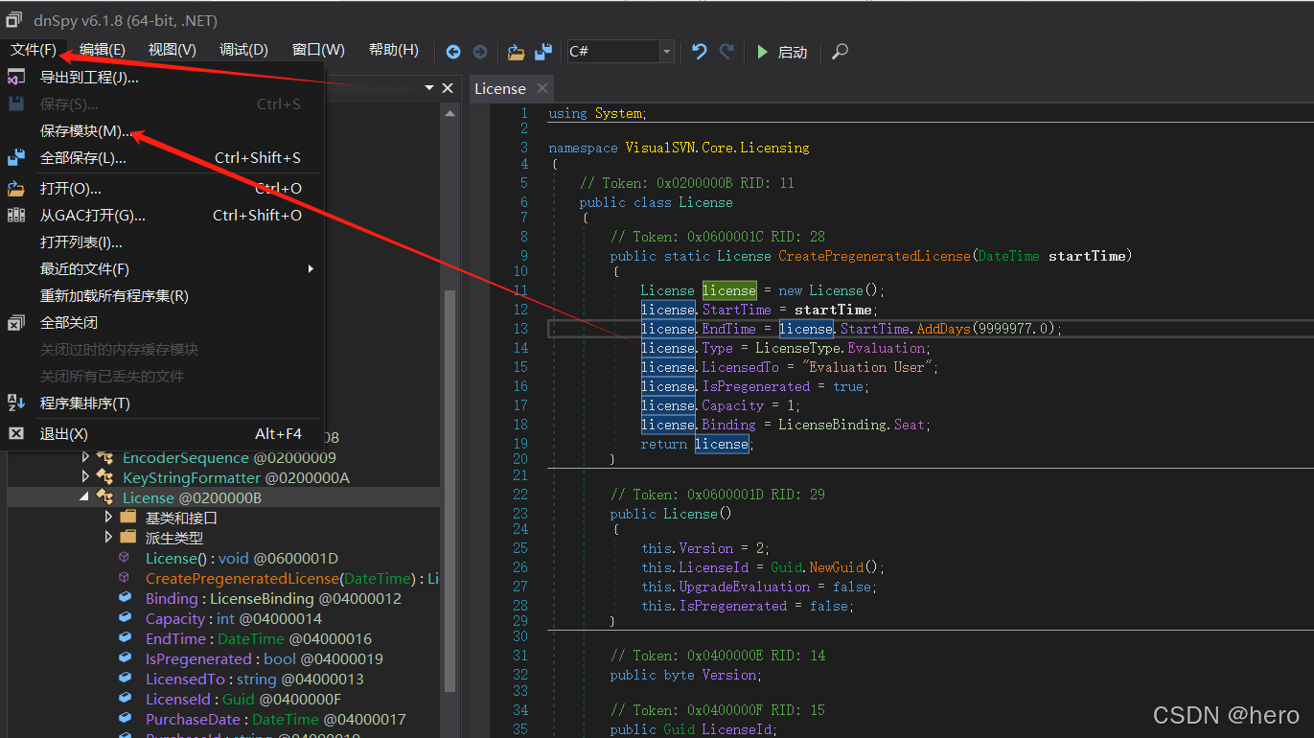Screen dimensions: 1314x738
Task: Select License @0200000B class
Action: [x=192, y=498]
